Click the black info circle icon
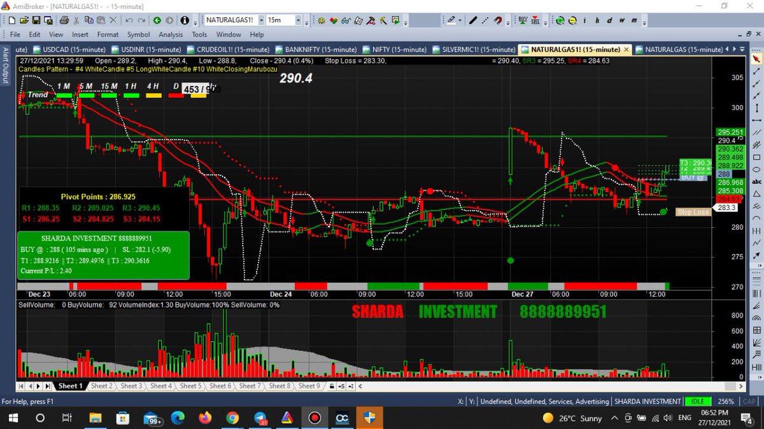The width and height of the screenshot is (764, 429). tap(185, 20)
